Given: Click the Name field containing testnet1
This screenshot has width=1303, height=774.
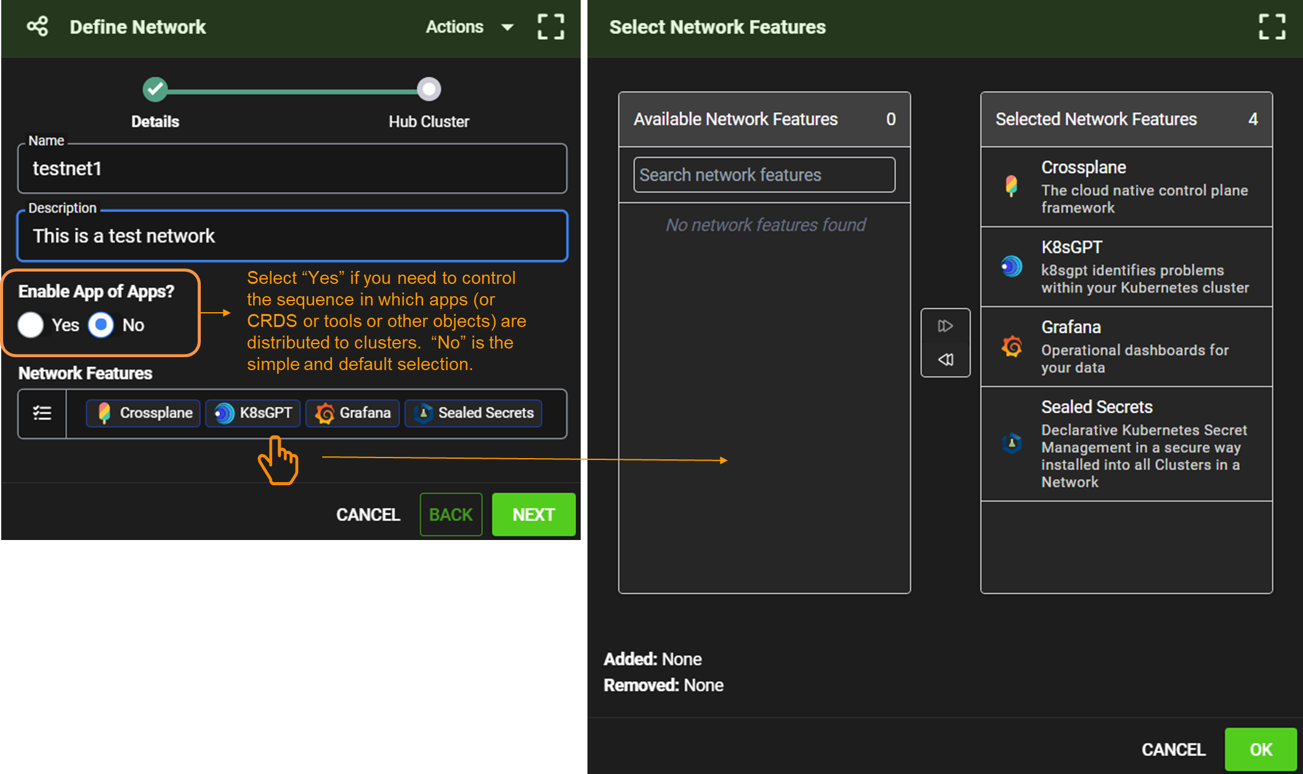Looking at the screenshot, I should 292,169.
